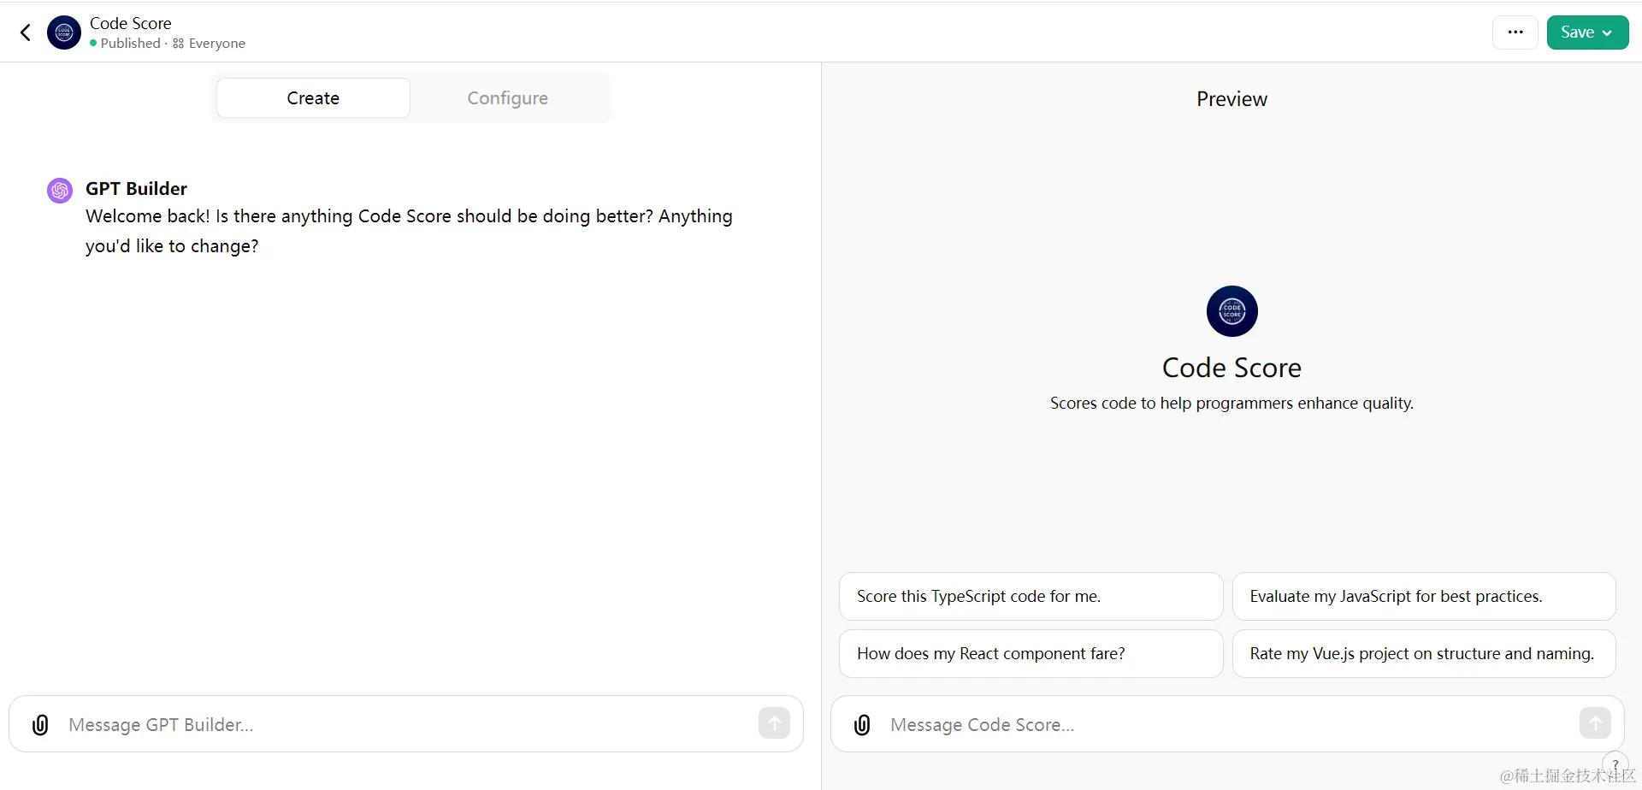
Task: Focus the Message GPT Builder input field
Action: (x=406, y=725)
